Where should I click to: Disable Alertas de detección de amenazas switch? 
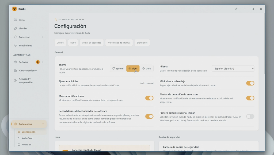coord(250,98)
